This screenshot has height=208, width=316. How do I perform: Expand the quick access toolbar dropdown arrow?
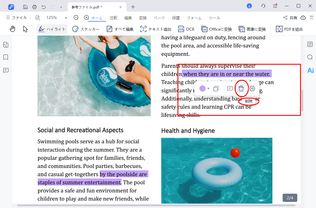point(61,7)
